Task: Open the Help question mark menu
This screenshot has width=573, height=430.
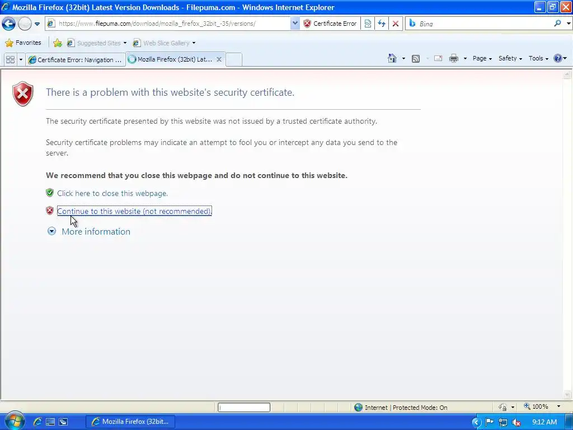Action: click(x=560, y=58)
